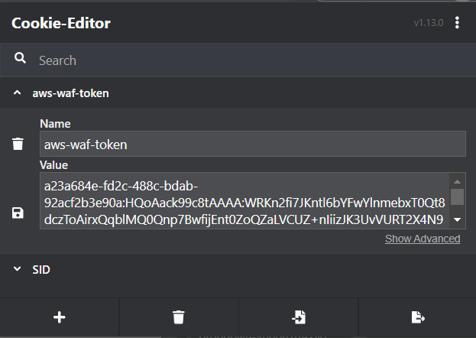This screenshot has width=476, height=338.
Task: Add a new cookie with plus button
Action: pos(59,317)
